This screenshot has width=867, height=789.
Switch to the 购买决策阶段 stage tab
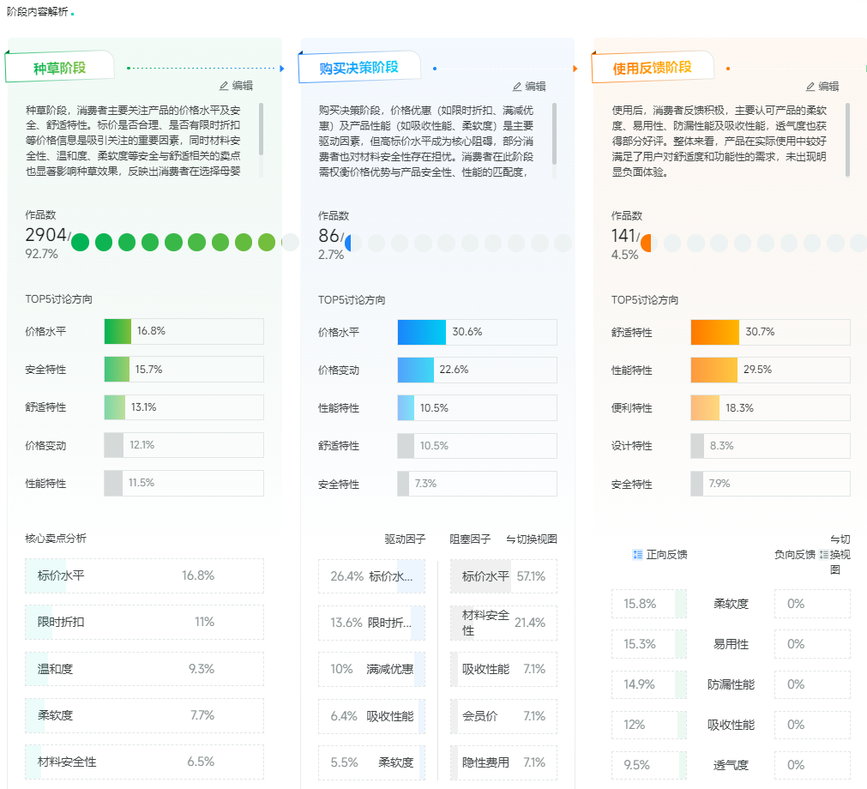tap(358, 68)
